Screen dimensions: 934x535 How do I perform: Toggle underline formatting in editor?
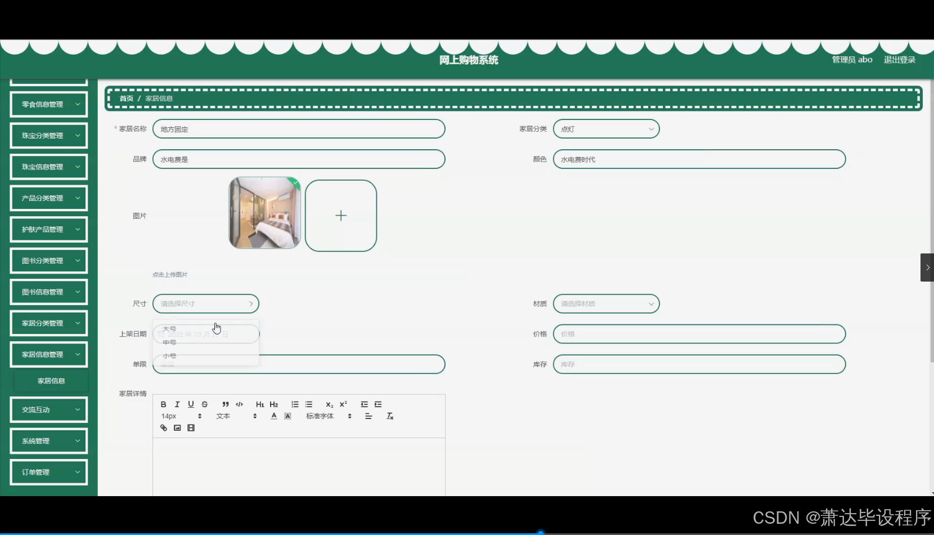pyautogui.click(x=191, y=404)
